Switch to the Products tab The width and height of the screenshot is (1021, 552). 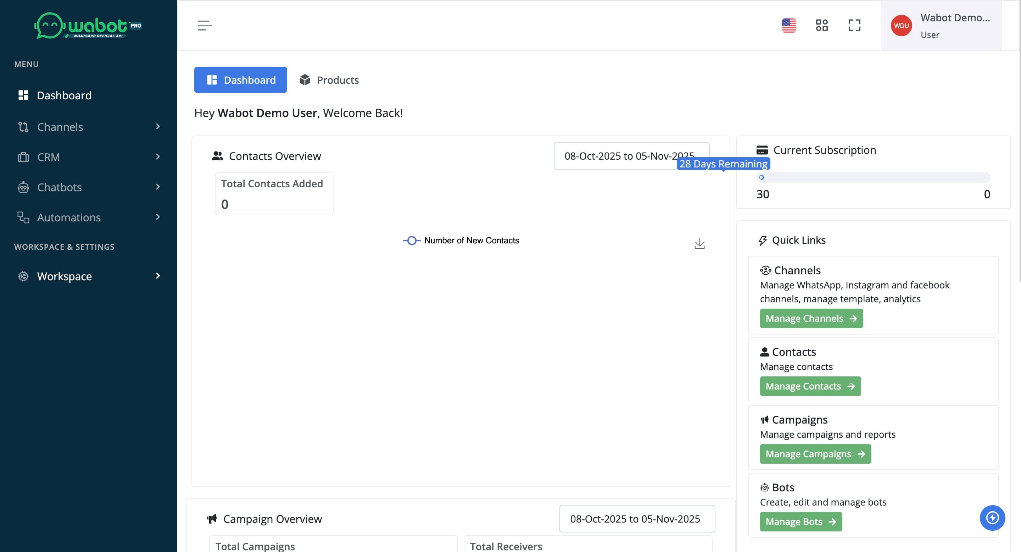329,80
